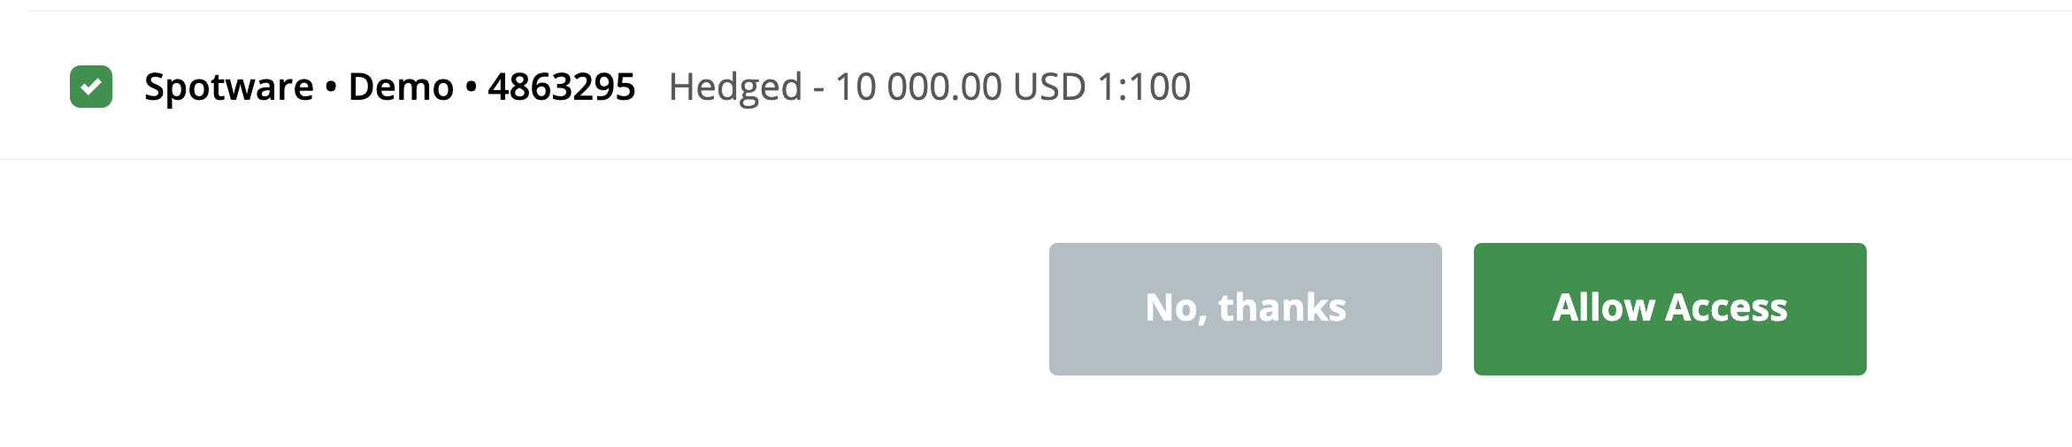Select the Spotware • Demo • 4863295 label
The width and height of the screenshot is (2072, 447).
[389, 87]
